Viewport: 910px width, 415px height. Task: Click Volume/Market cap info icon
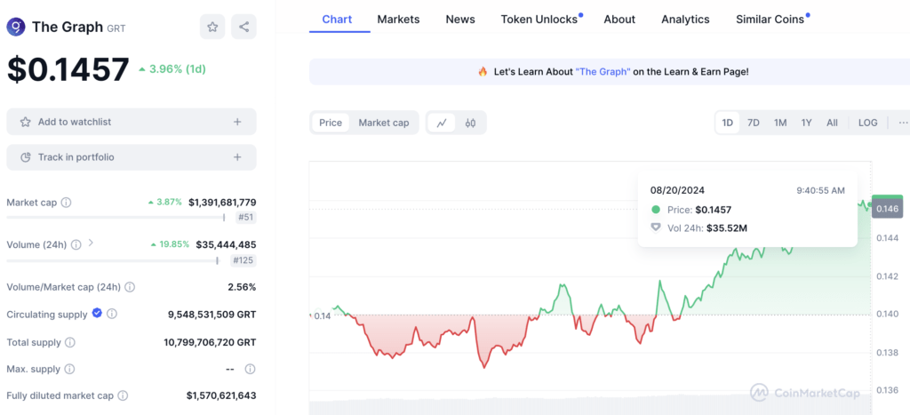[130, 287]
